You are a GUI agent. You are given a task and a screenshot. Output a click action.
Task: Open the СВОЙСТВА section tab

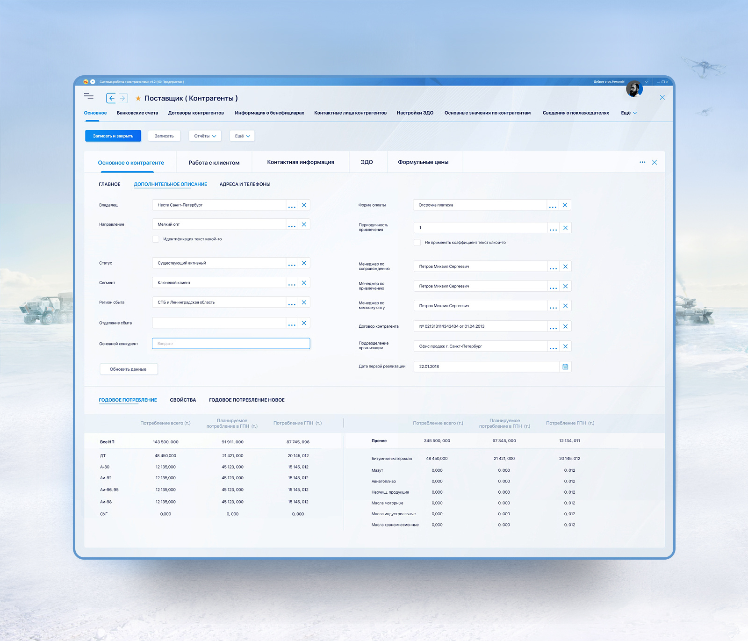(183, 400)
